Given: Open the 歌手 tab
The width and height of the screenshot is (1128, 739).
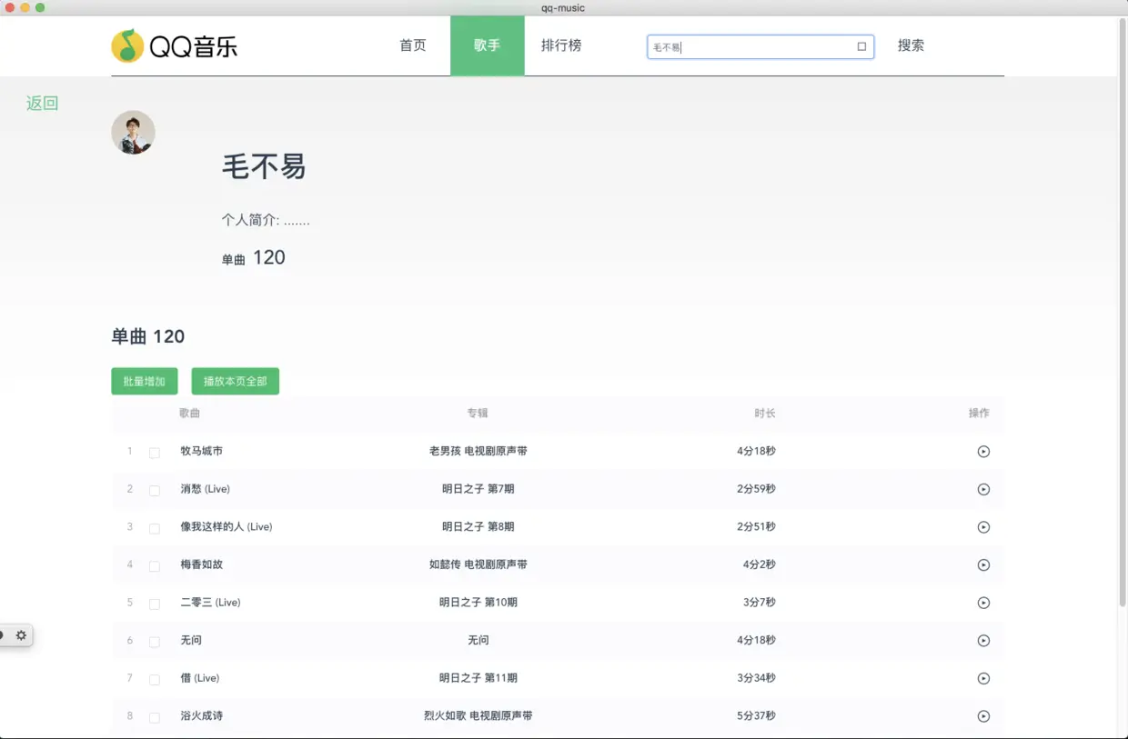Looking at the screenshot, I should (x=488, y=45).
